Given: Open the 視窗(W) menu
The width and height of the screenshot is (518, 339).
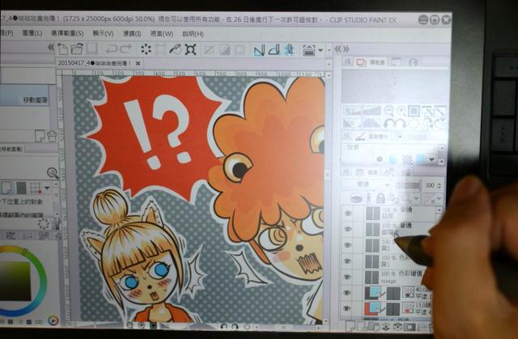Looking at the screenshot, I should pyautogui.click(x=162, y=34).
